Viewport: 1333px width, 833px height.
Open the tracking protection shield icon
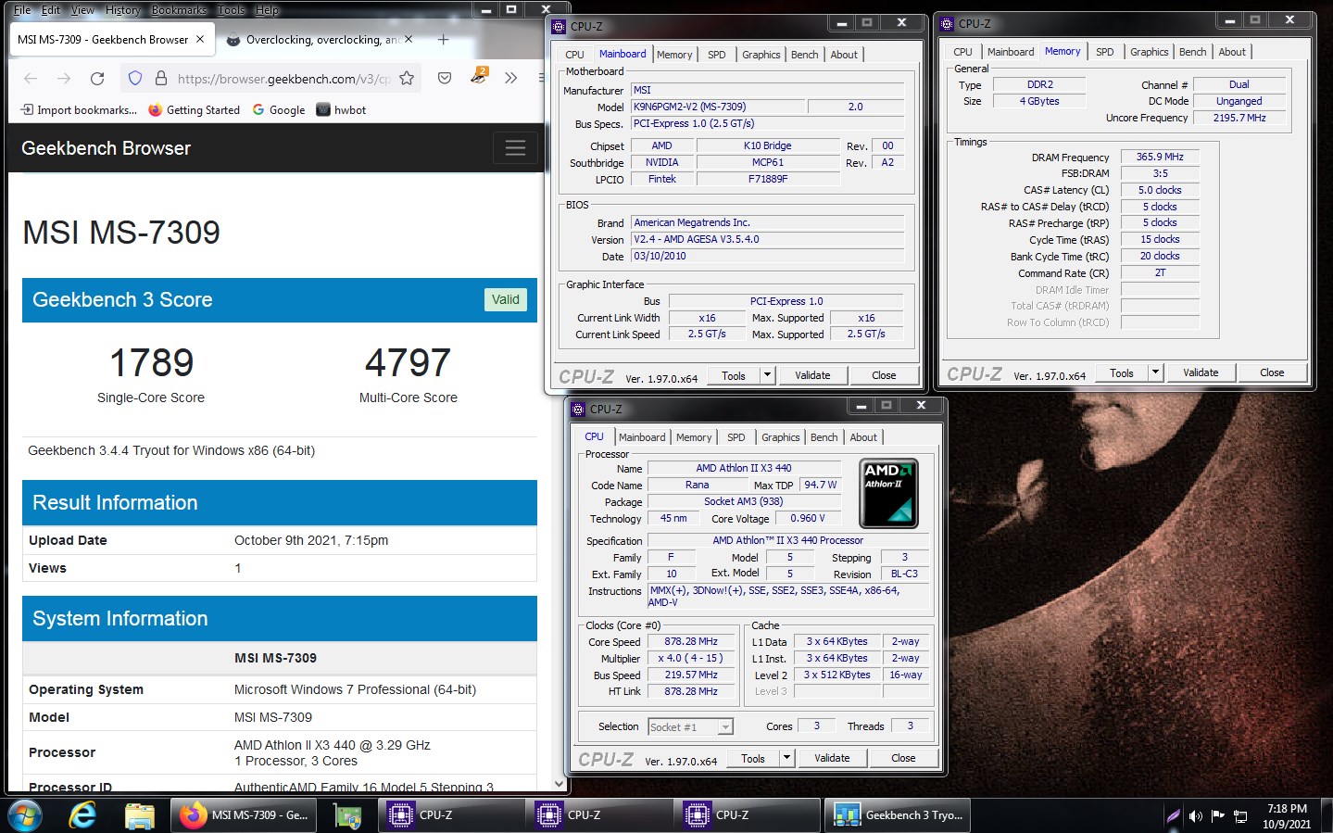coord(135,79)
